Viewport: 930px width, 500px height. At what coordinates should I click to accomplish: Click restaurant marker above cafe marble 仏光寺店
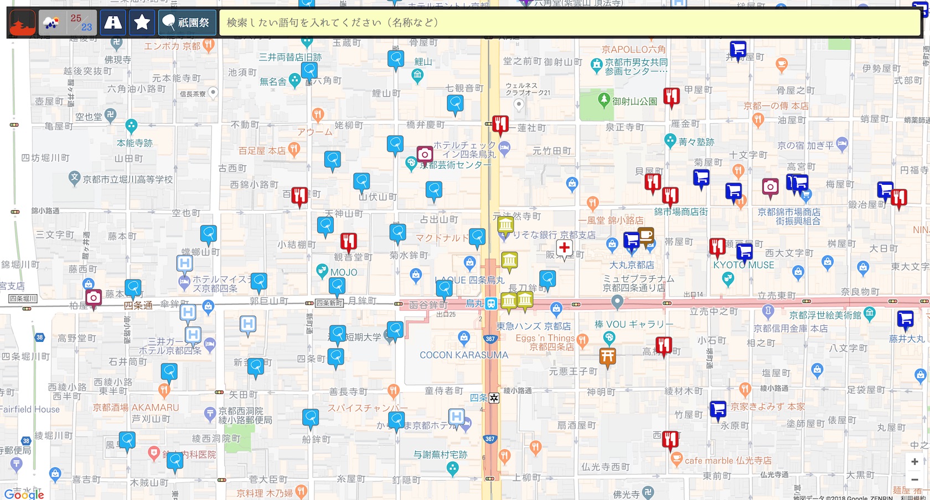tap(670, 440)
